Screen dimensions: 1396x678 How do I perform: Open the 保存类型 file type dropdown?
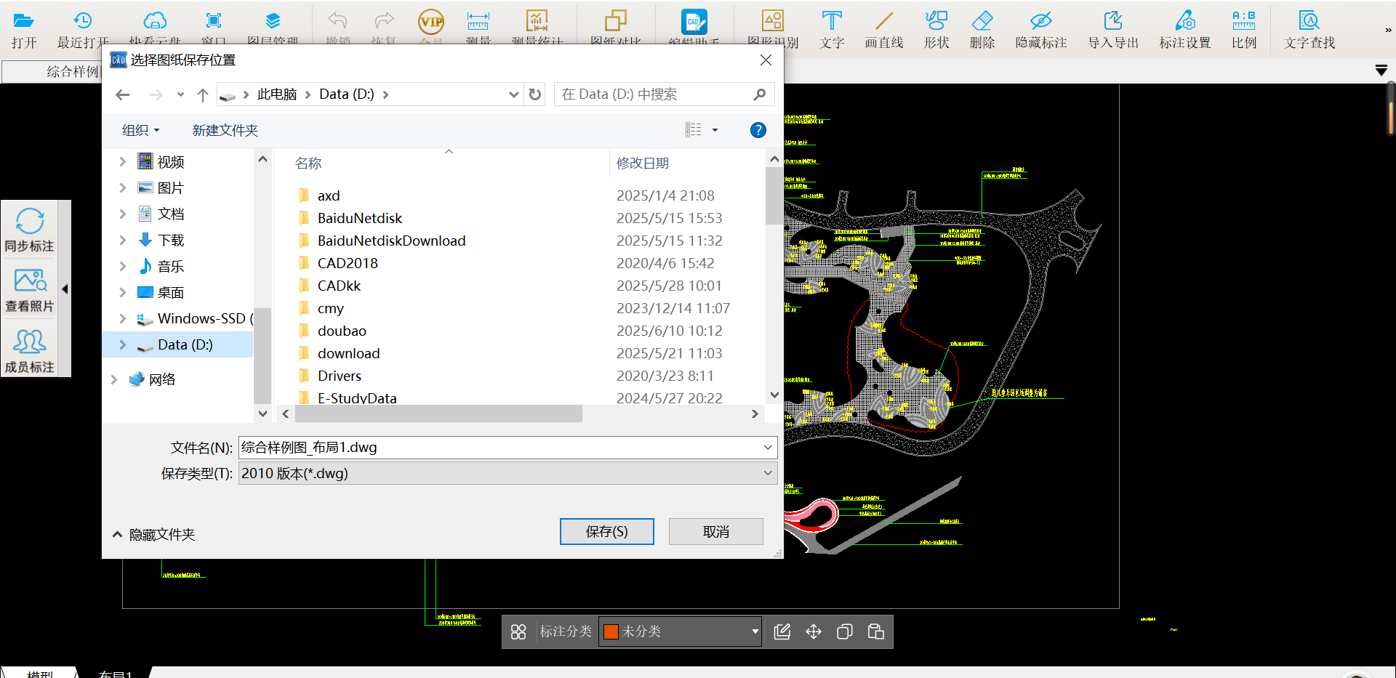click(x=768, y=473)
